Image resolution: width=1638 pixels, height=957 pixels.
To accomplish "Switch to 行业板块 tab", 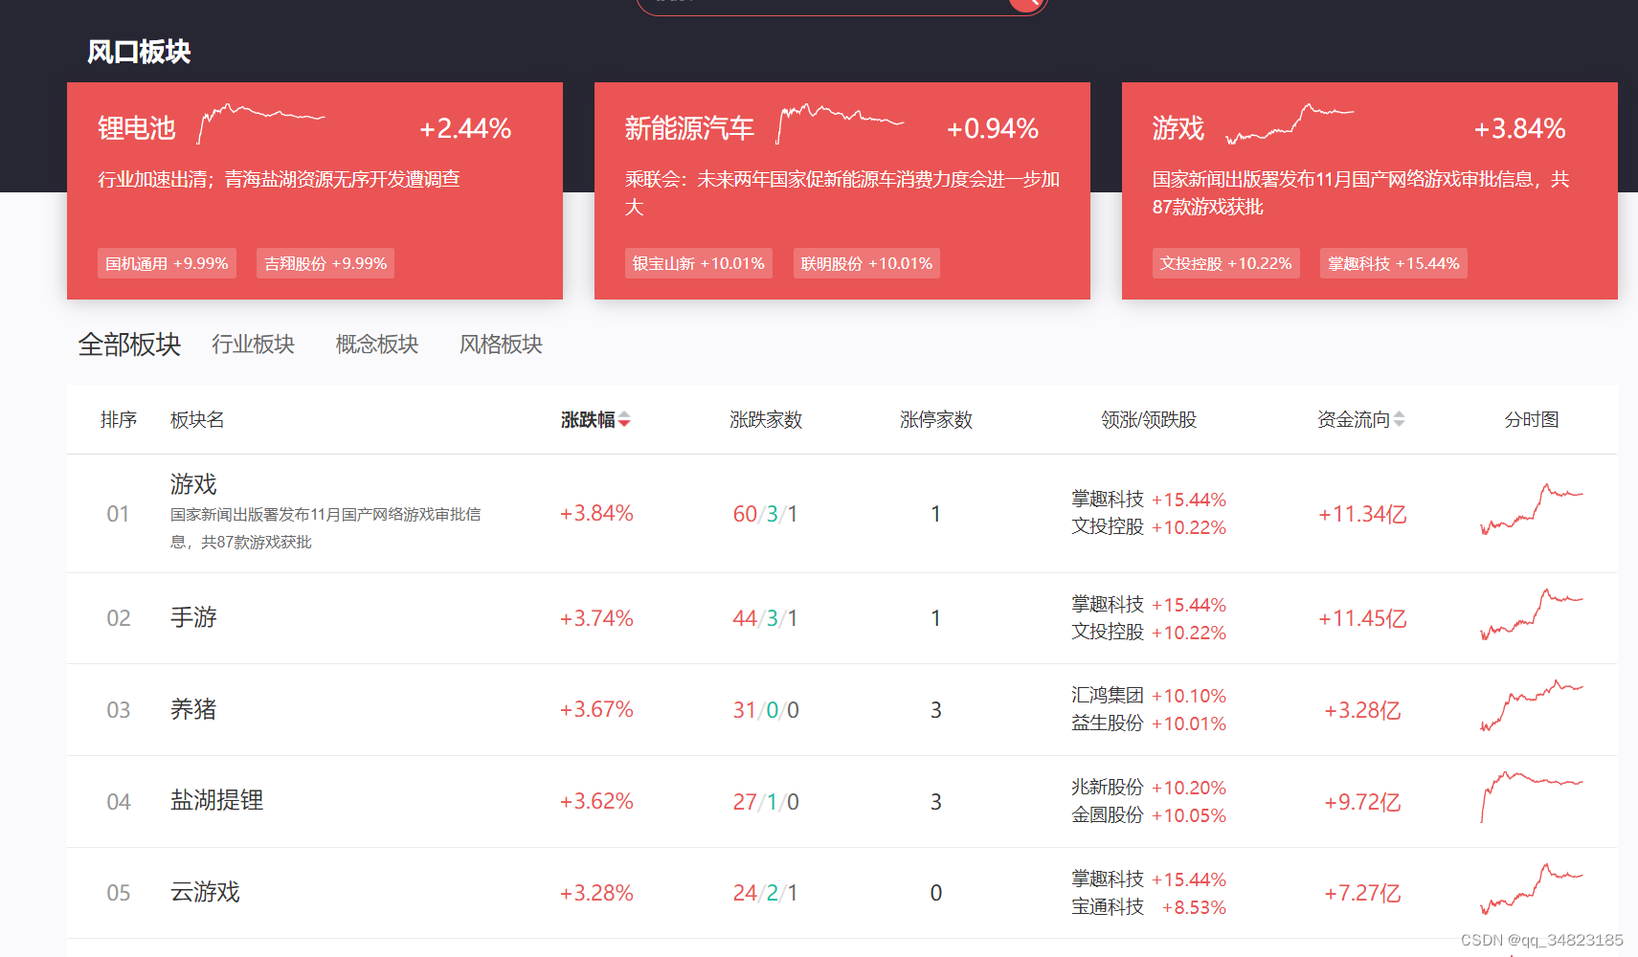I will click(254, 345).
